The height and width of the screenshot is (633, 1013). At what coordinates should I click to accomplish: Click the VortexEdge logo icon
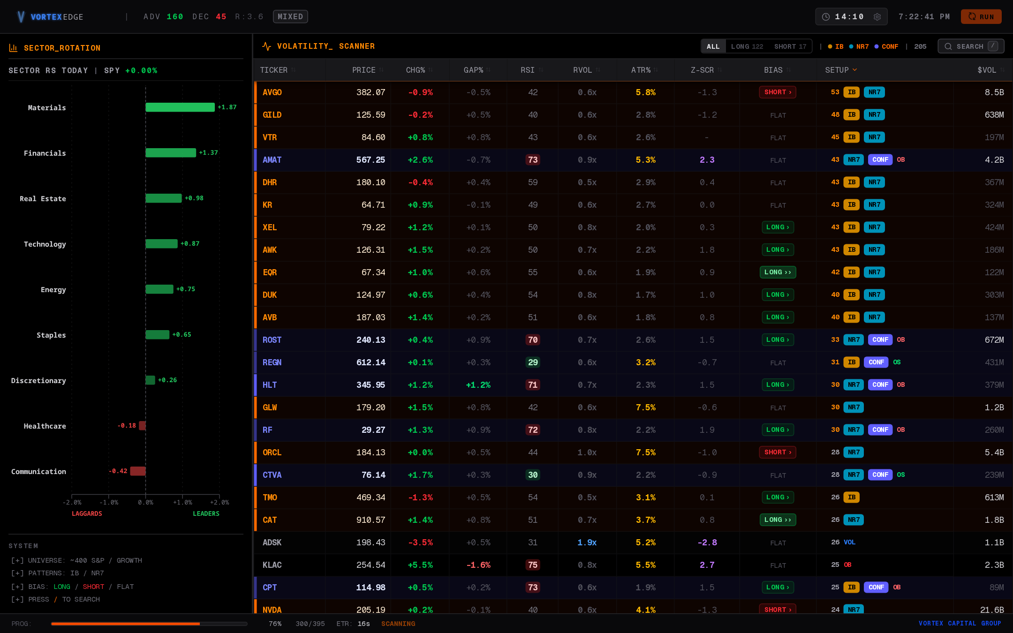(x=21, y=17)
